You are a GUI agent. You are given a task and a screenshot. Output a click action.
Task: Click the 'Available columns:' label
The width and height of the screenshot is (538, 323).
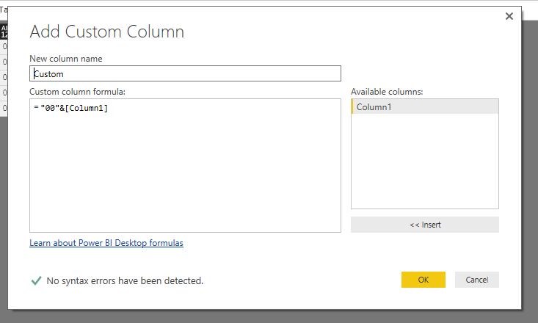coord(387,92)
